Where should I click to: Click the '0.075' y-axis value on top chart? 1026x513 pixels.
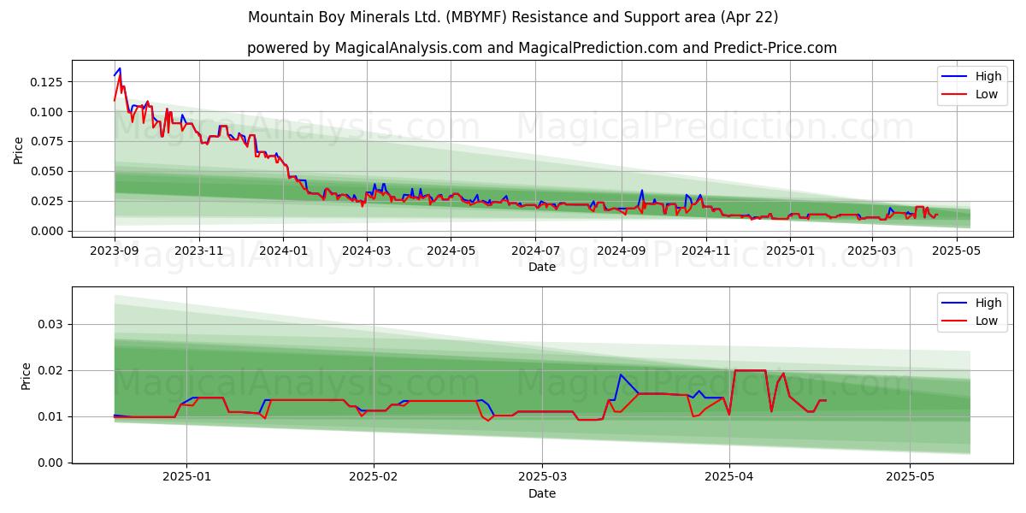[x=48, y=142]
